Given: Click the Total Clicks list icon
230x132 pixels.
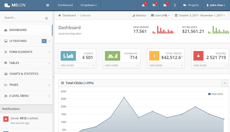Looking at the screenshot, I should coord(62,83).
